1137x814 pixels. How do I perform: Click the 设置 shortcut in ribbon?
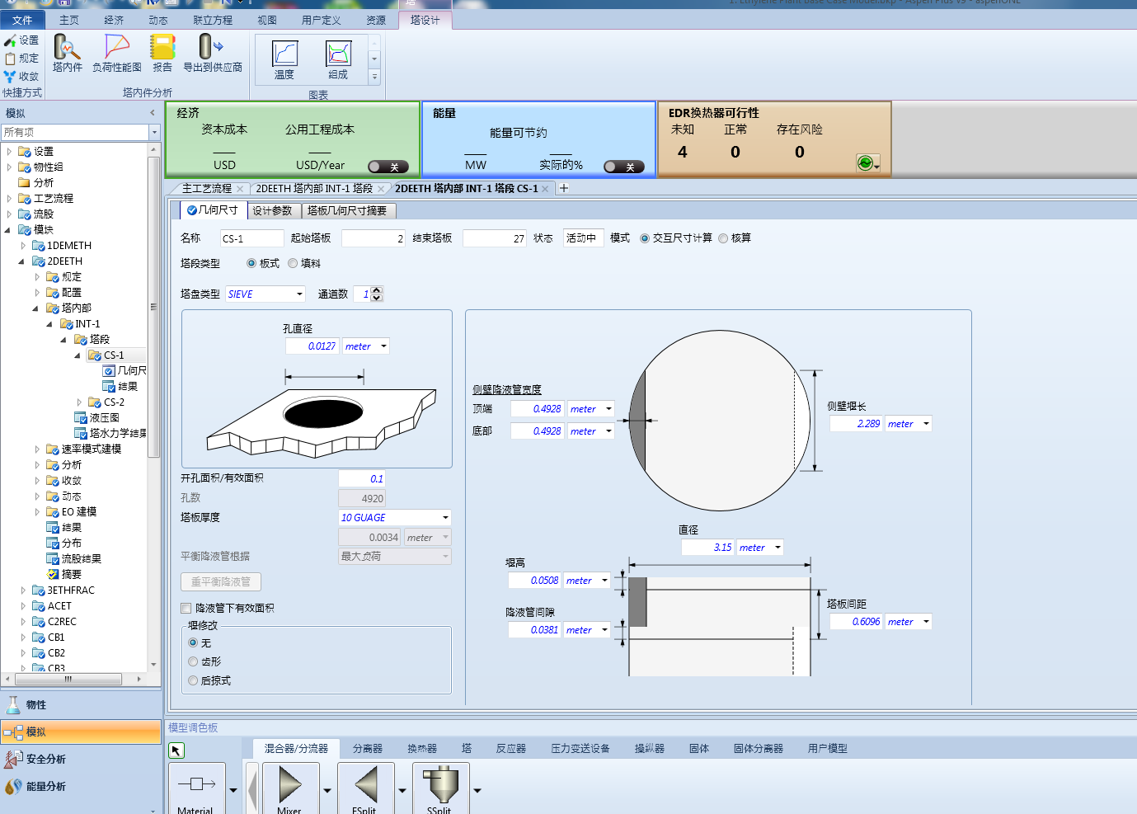pos(21,40)
